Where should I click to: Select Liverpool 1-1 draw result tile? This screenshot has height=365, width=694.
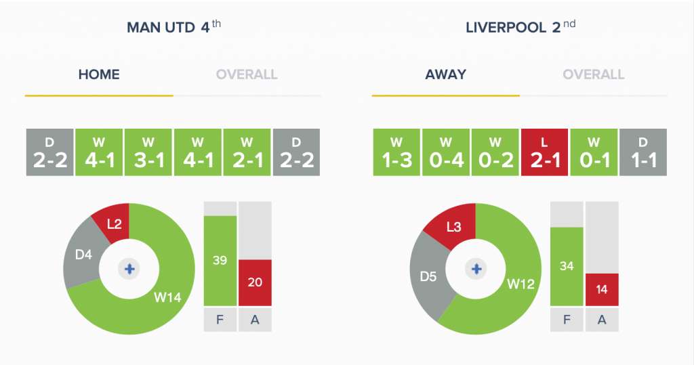click(643, 152)
